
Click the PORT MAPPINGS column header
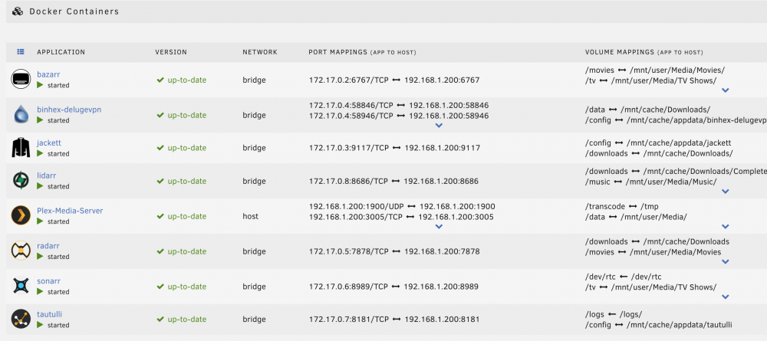[x=363, y=52]
